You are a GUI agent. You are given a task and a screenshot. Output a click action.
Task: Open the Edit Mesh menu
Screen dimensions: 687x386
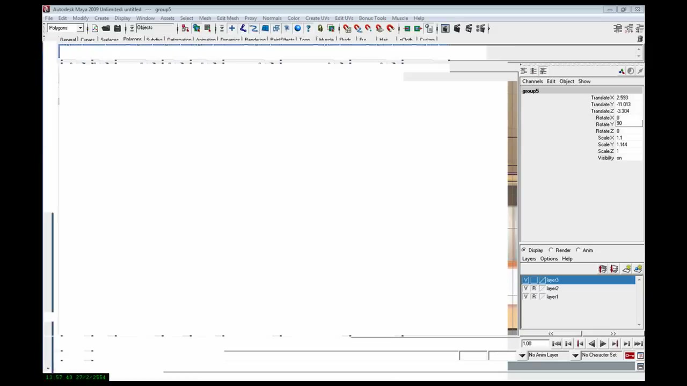coord(228,18)
